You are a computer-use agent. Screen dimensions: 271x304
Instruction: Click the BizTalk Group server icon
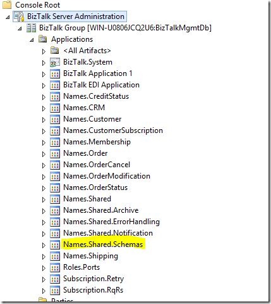coord(31,28)
